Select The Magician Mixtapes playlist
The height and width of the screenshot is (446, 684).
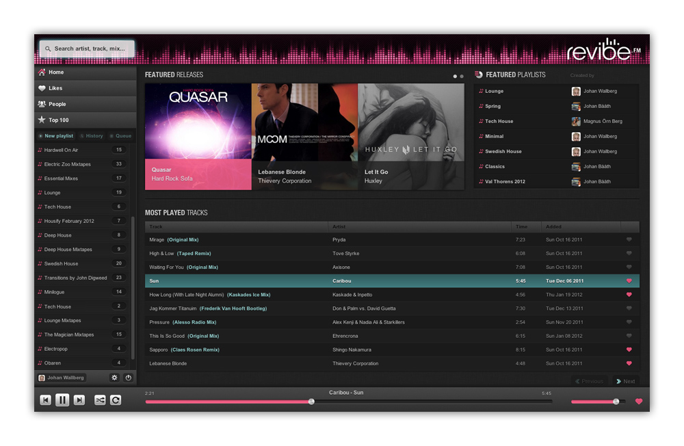click(82, 334)
